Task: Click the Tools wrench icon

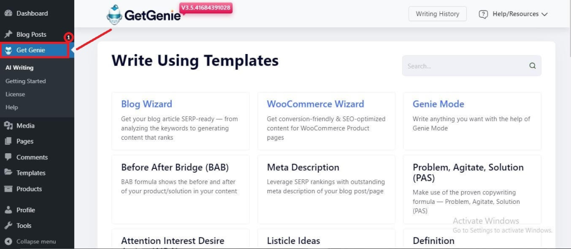Action: coord(8,226)
